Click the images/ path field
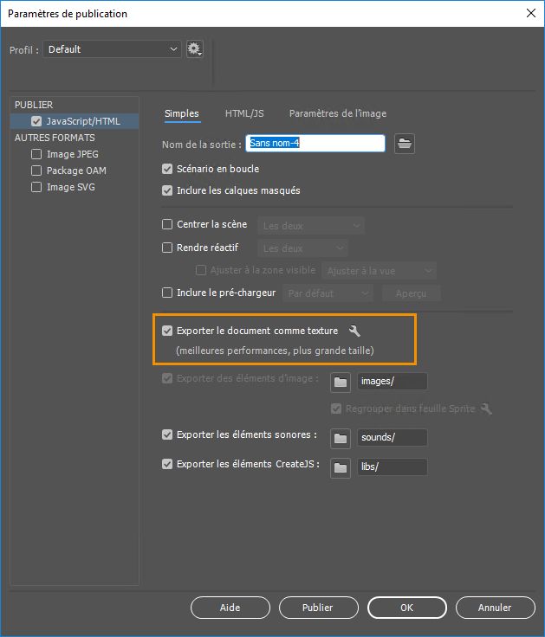Image resolution: width=545 pixels, height=637 pixels. (393, 382)
